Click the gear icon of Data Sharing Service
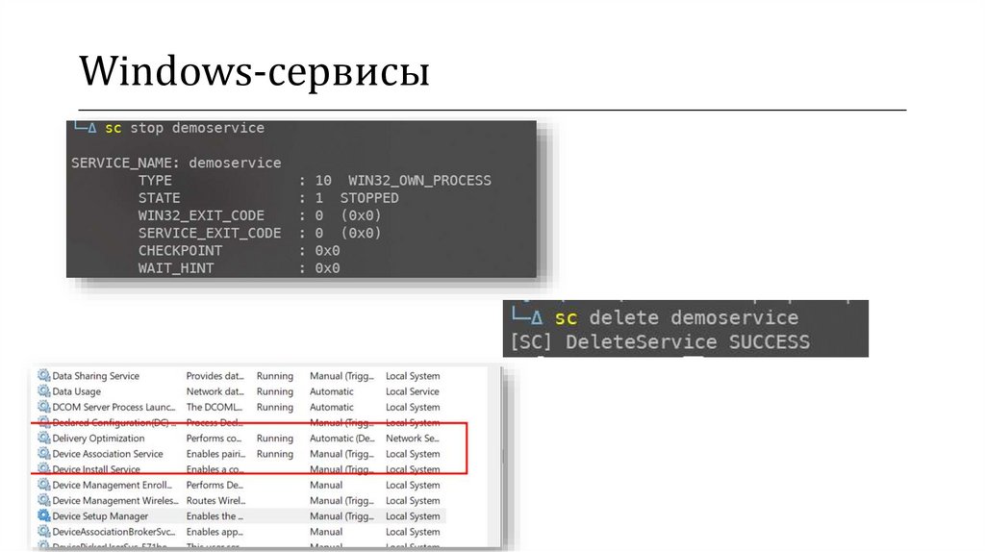 point(44,376)
